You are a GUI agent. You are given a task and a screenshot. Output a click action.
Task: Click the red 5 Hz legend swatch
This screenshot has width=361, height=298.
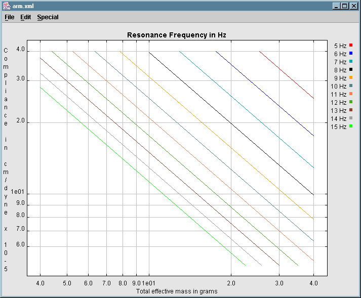tap(351, 45)
